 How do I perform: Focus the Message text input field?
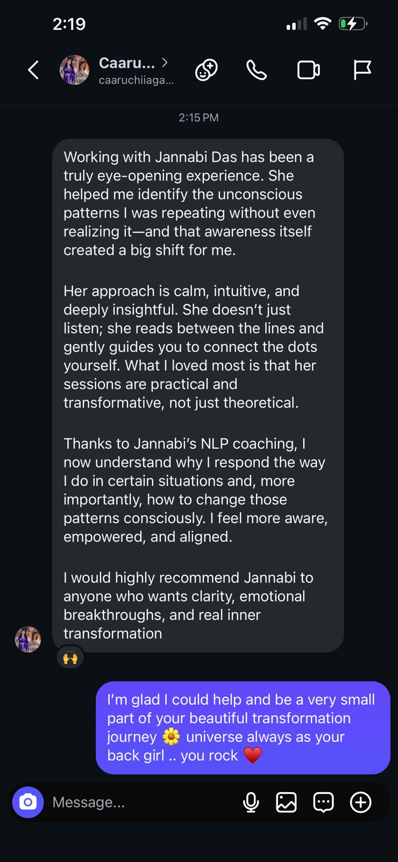click(140, 802)
